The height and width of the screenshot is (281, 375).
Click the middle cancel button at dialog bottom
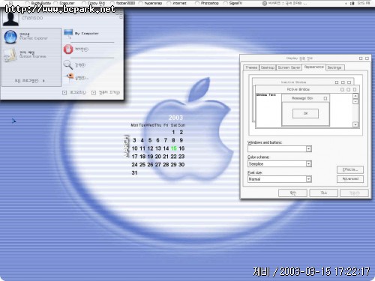[324, 193]
